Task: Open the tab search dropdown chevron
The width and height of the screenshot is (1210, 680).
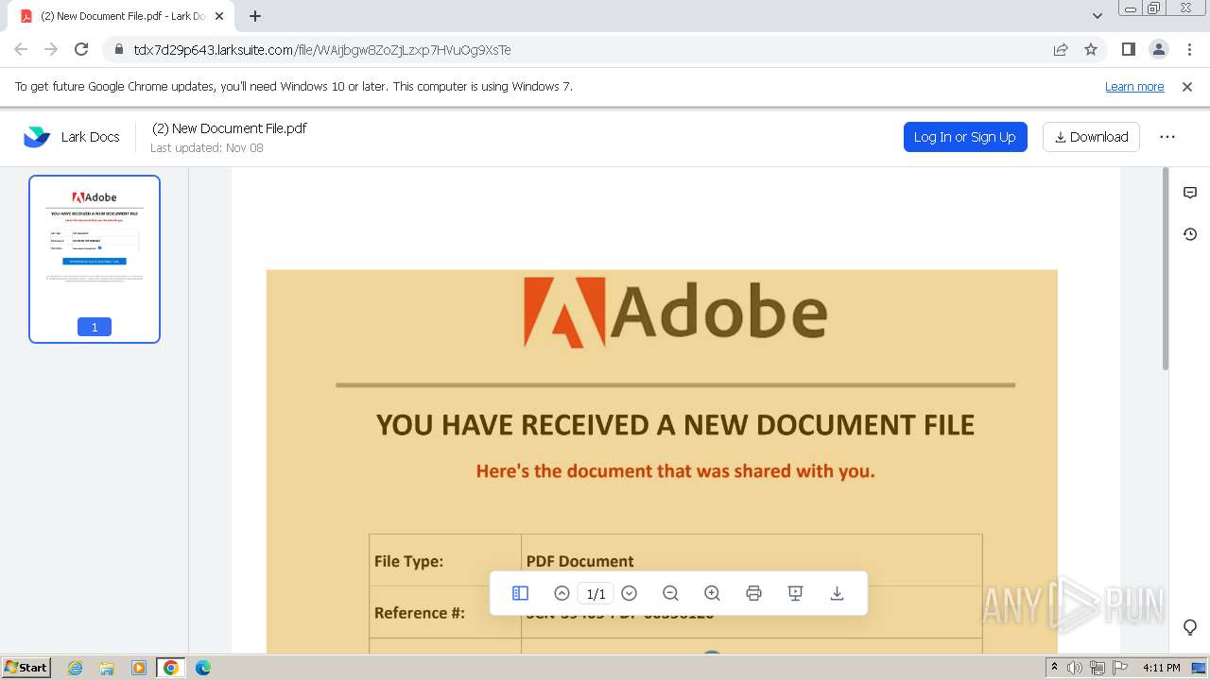Action: point(1097,16)
